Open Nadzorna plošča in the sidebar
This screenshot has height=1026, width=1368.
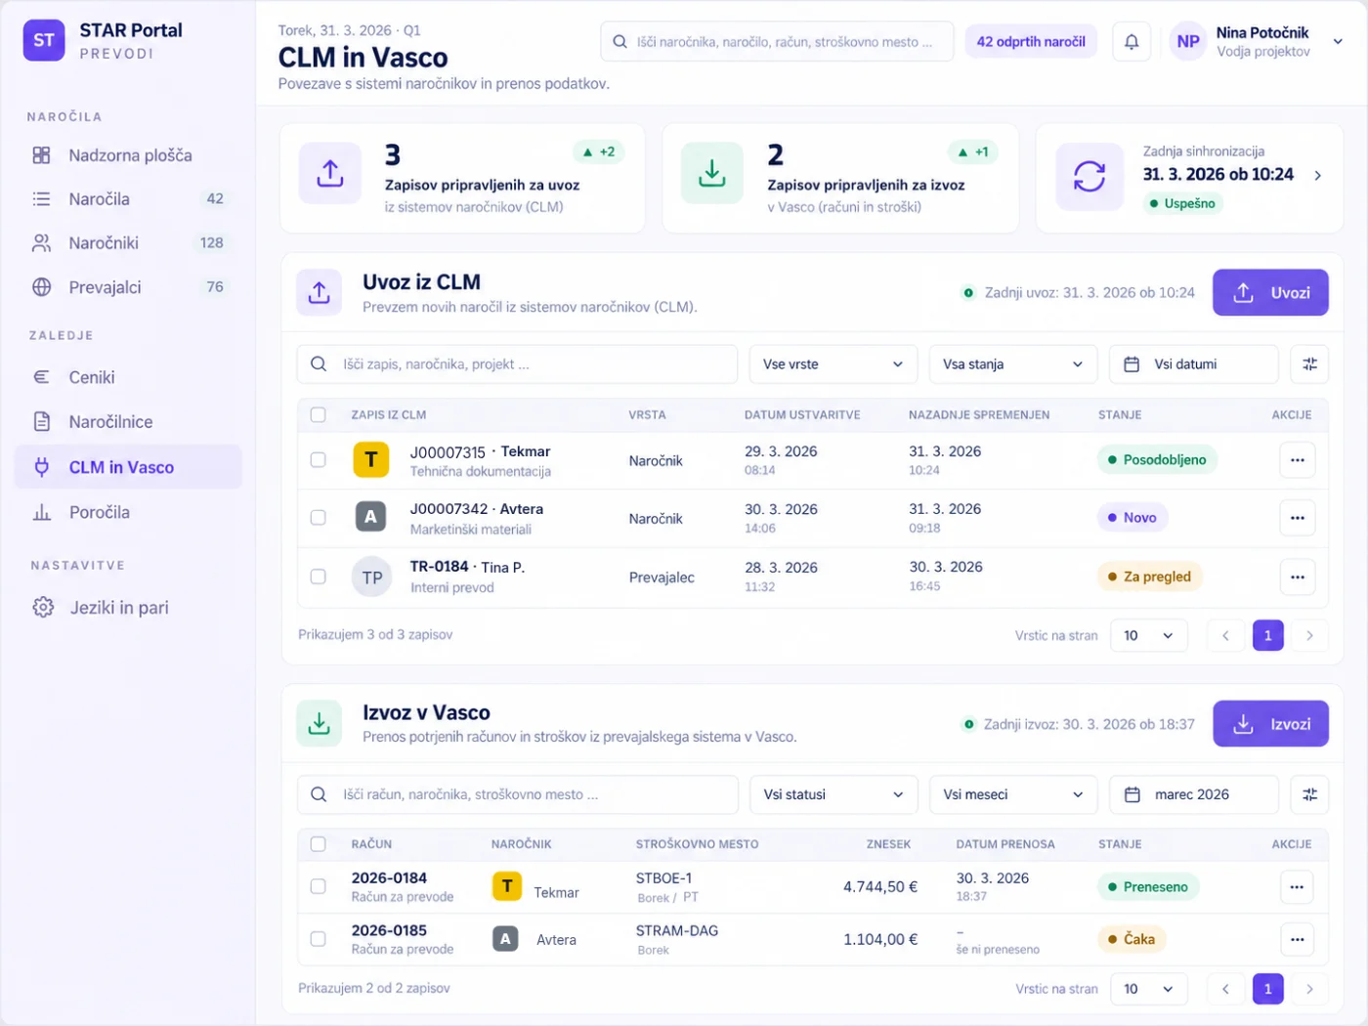tap(129, 155)
